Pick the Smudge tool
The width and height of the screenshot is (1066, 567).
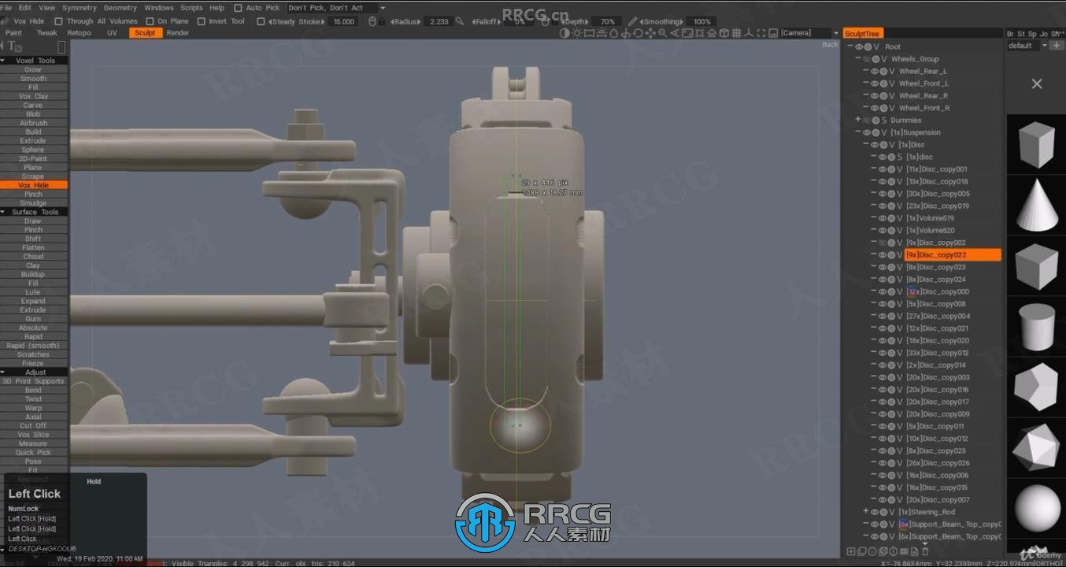tap(33, 203)
